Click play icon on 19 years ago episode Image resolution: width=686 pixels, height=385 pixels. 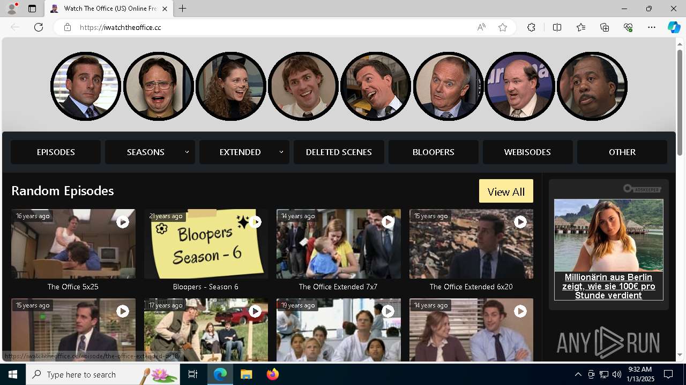388,311
